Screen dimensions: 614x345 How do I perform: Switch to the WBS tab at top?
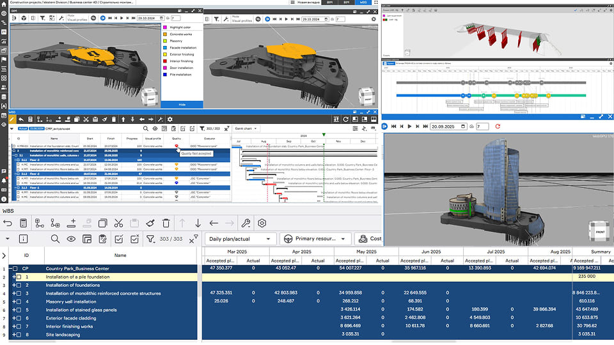[x=363, y=3]
